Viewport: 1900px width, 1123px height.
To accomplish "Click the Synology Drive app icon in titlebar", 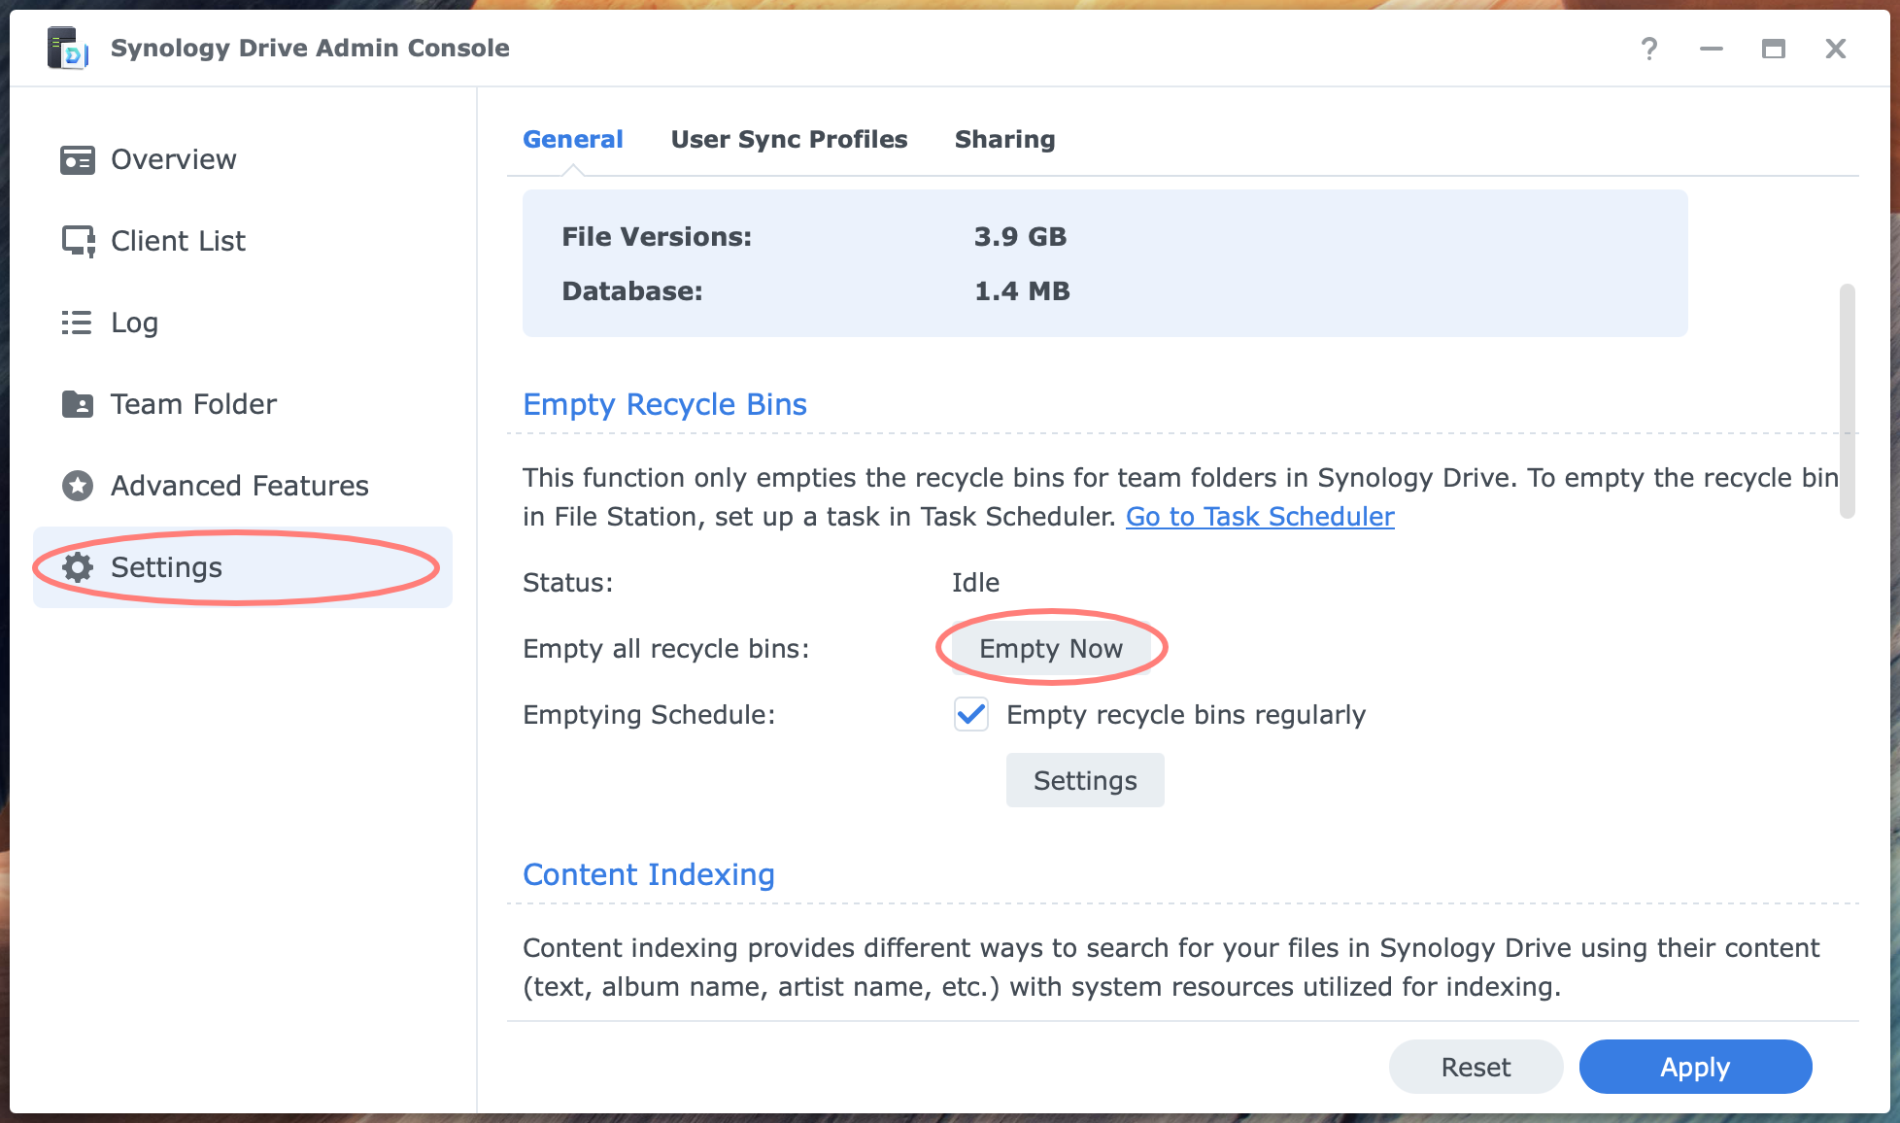I will (65, 47).
